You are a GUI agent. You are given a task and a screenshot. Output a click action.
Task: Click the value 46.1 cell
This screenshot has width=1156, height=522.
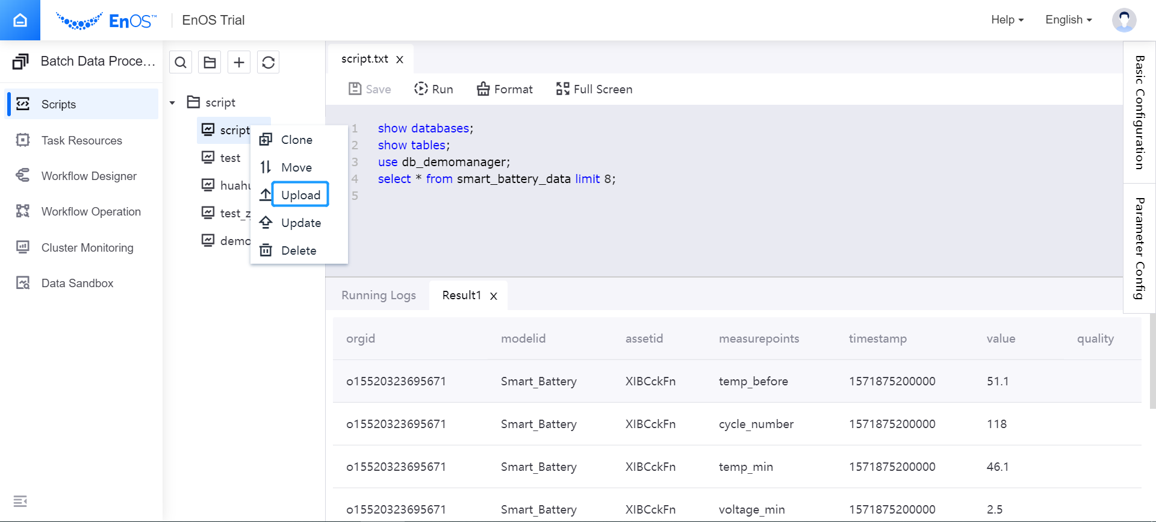(x=998, y=467)
